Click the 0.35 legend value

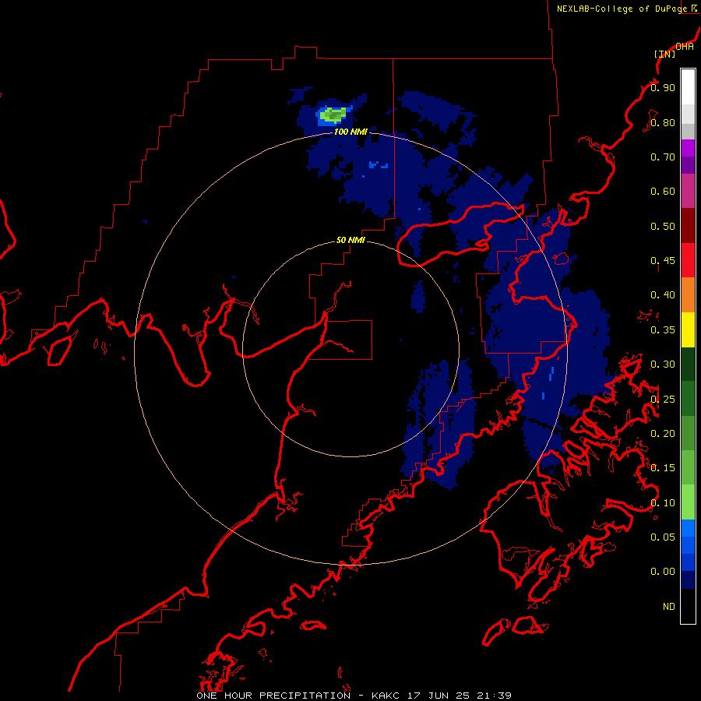point(663,330)
